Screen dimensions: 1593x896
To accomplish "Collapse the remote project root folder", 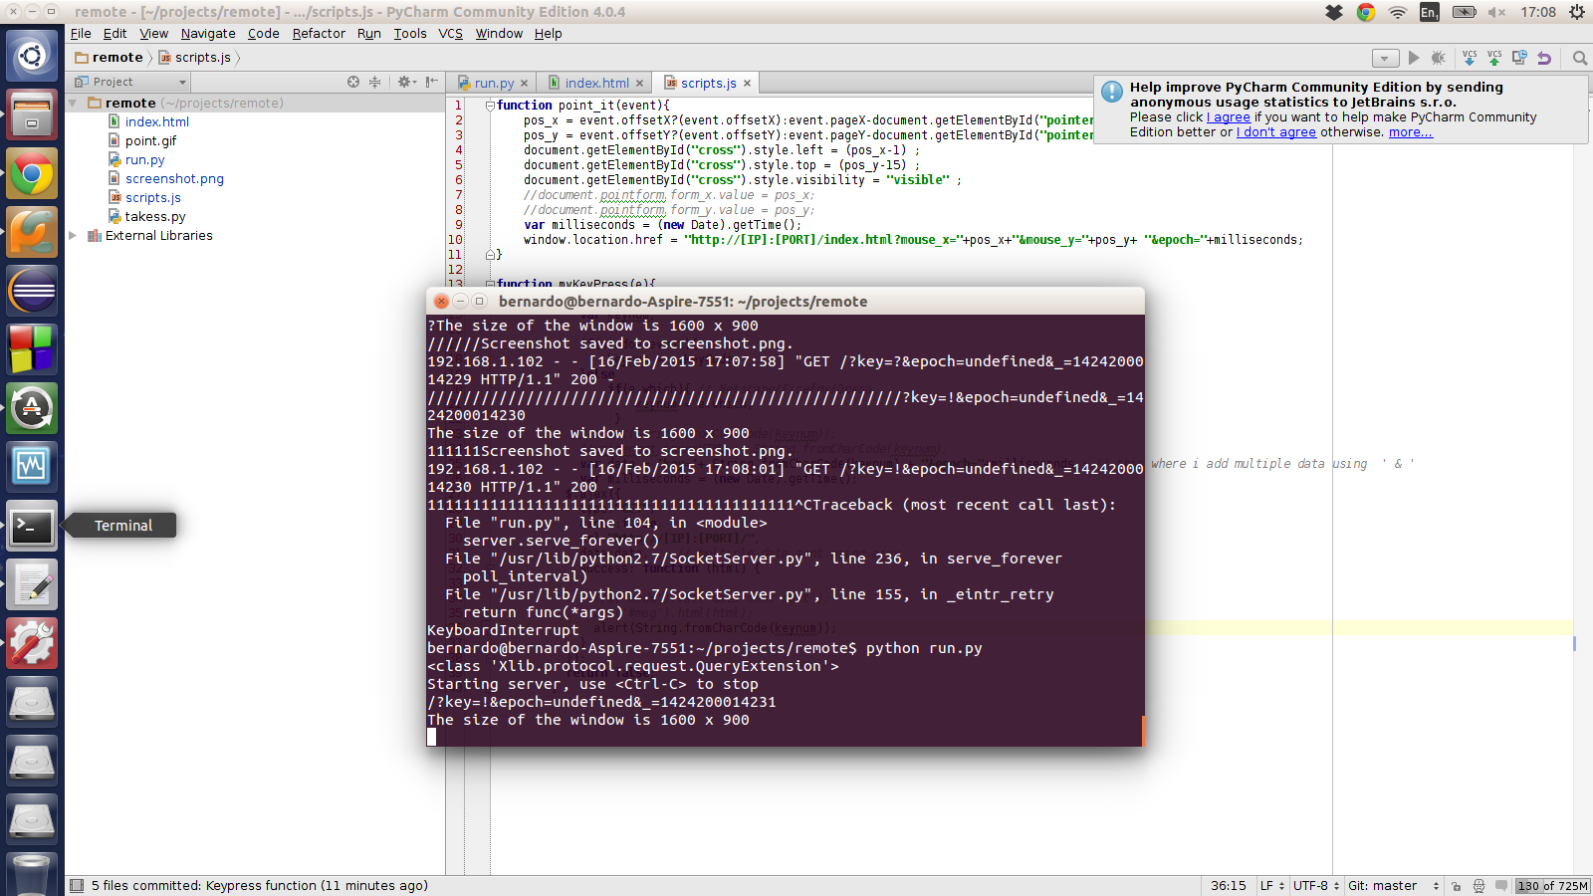I will tap(73, 103).
